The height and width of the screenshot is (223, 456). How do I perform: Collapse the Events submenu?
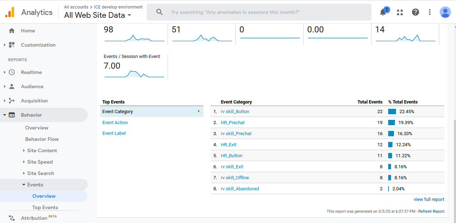[x=24, y=185]
